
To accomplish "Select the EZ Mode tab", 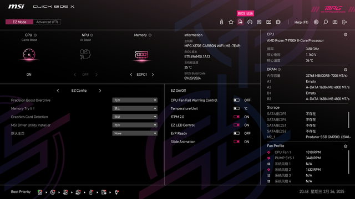I will (19, 22).
